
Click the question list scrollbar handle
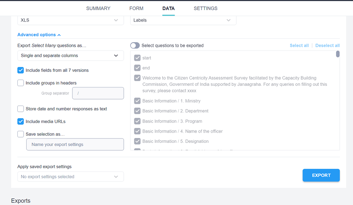[338, 54]
